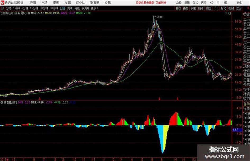Click the 汉威科技(日线 前复权) chart title
Viewport: 250px width, 161px height.
point(13,13)
